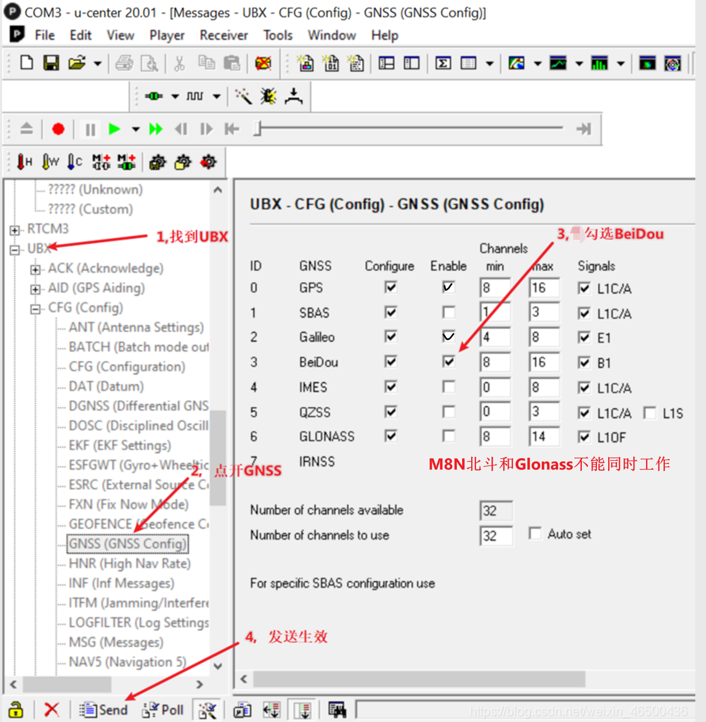Open the connection port dropdown arrow

(175, 97)
